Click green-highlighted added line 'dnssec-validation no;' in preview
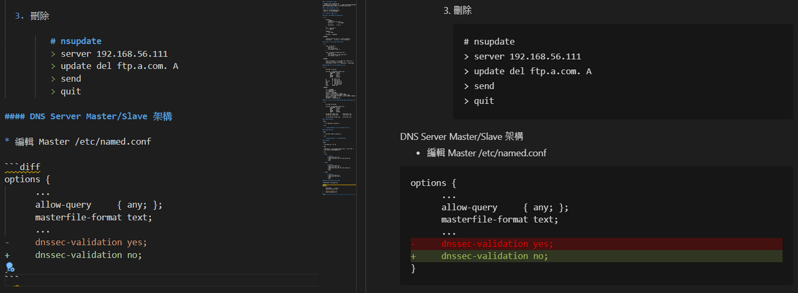The image size is (798, 293). (596, 256)
